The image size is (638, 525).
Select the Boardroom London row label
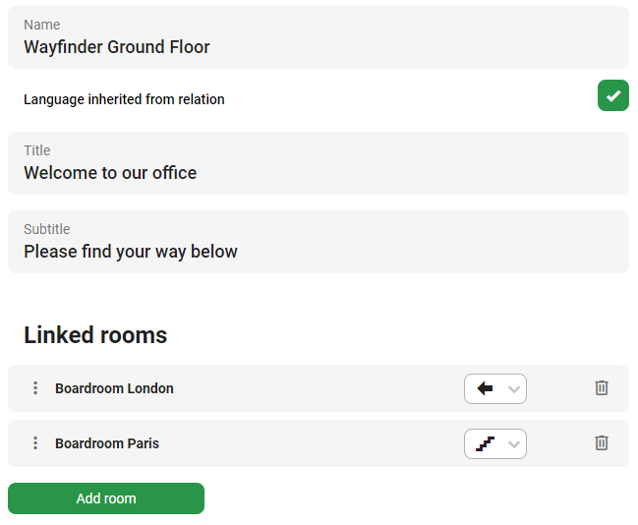tap(114, 388)
